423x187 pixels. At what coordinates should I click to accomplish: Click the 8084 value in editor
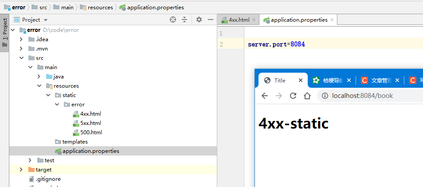pyautogui.click(x=298, y=44)
